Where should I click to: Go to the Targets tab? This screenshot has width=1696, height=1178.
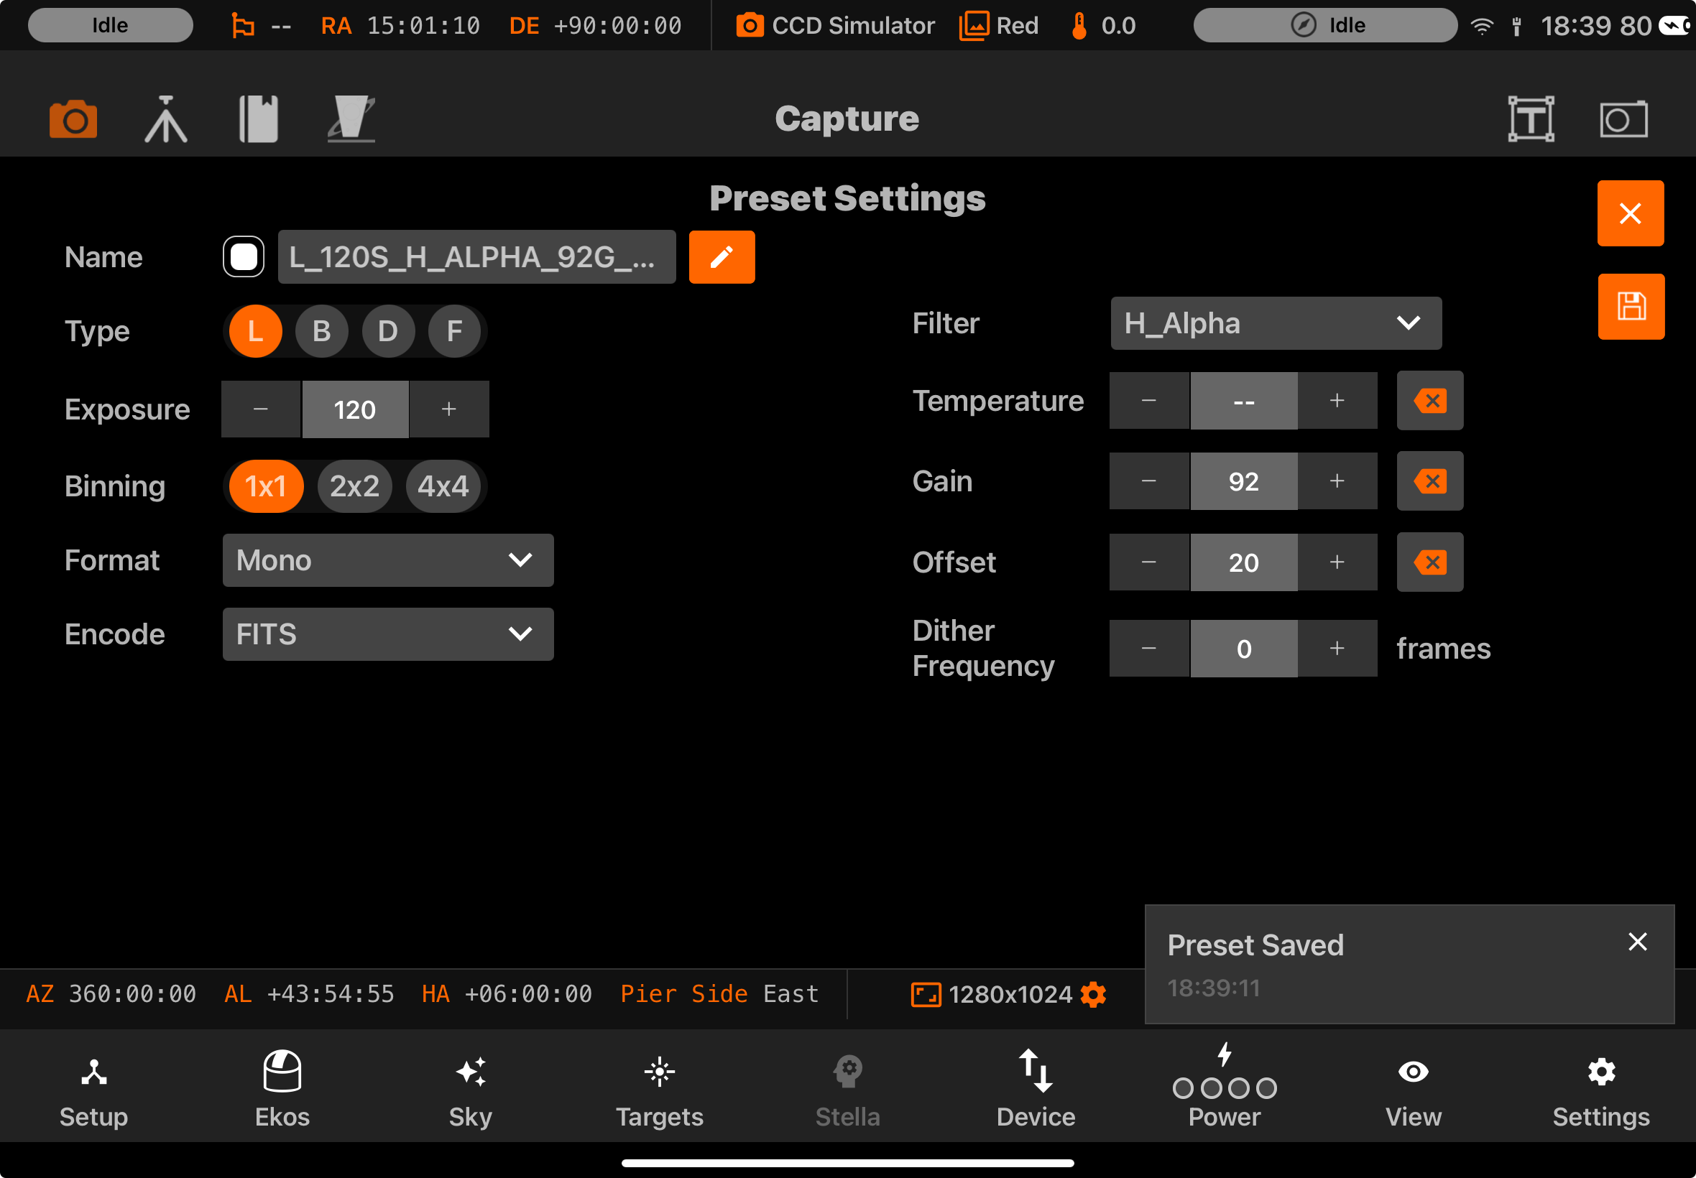(x=659, y=1089)
